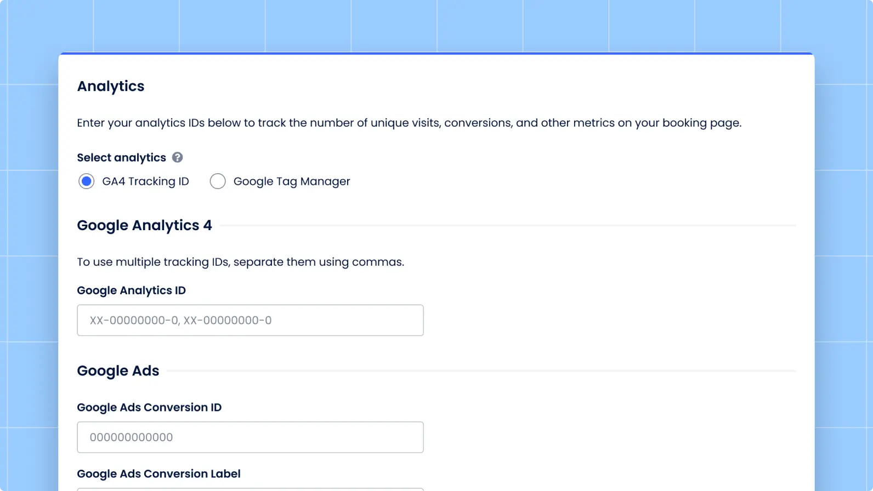873x491 pixels.
Task: Click the blue grid background above the card
Action: tap(436, 25)
